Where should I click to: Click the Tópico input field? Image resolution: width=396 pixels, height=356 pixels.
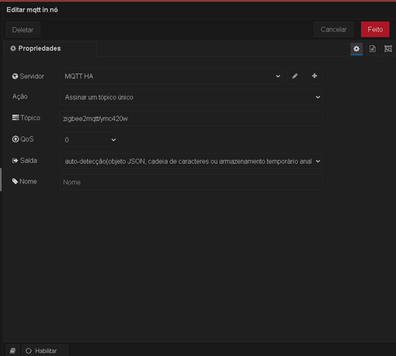tap(191, 119)
